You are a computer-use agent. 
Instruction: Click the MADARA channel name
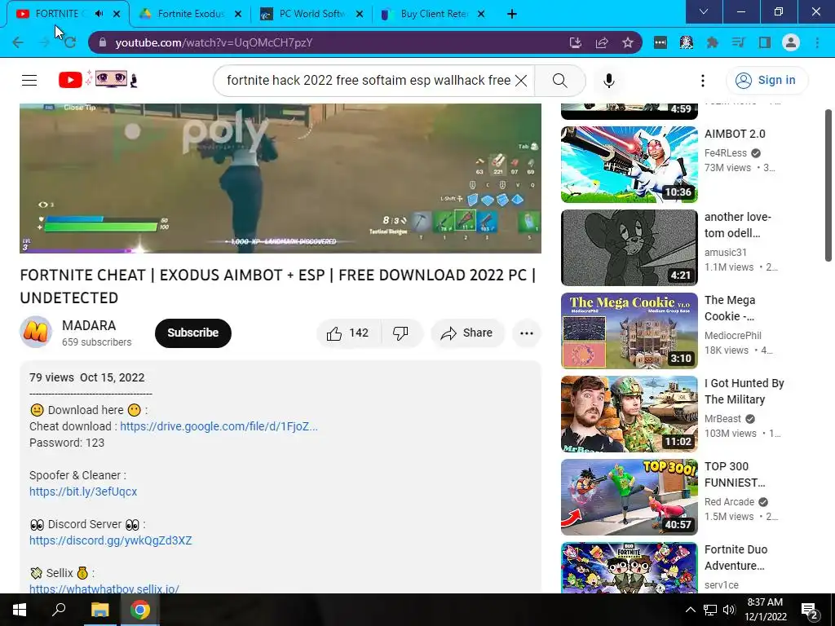[89, 325]
